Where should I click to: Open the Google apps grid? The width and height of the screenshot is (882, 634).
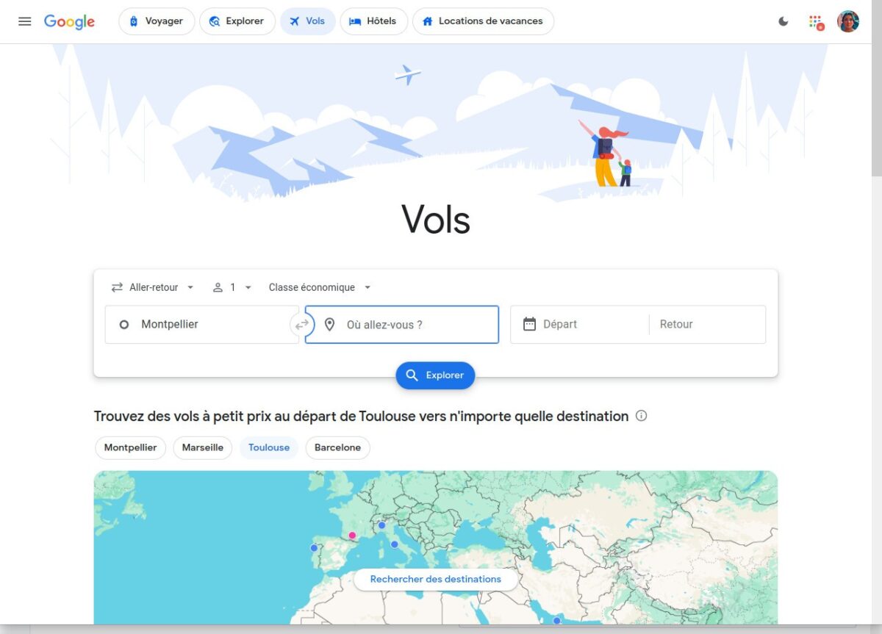(816, 22)
